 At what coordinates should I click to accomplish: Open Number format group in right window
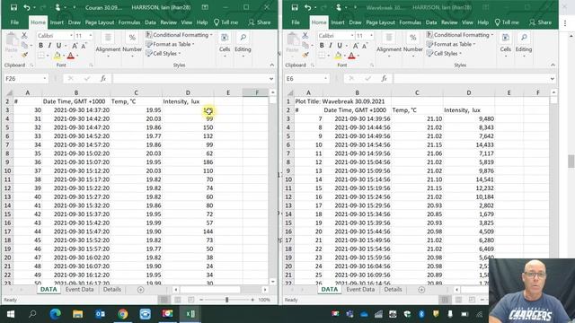[x=413, y=44]
